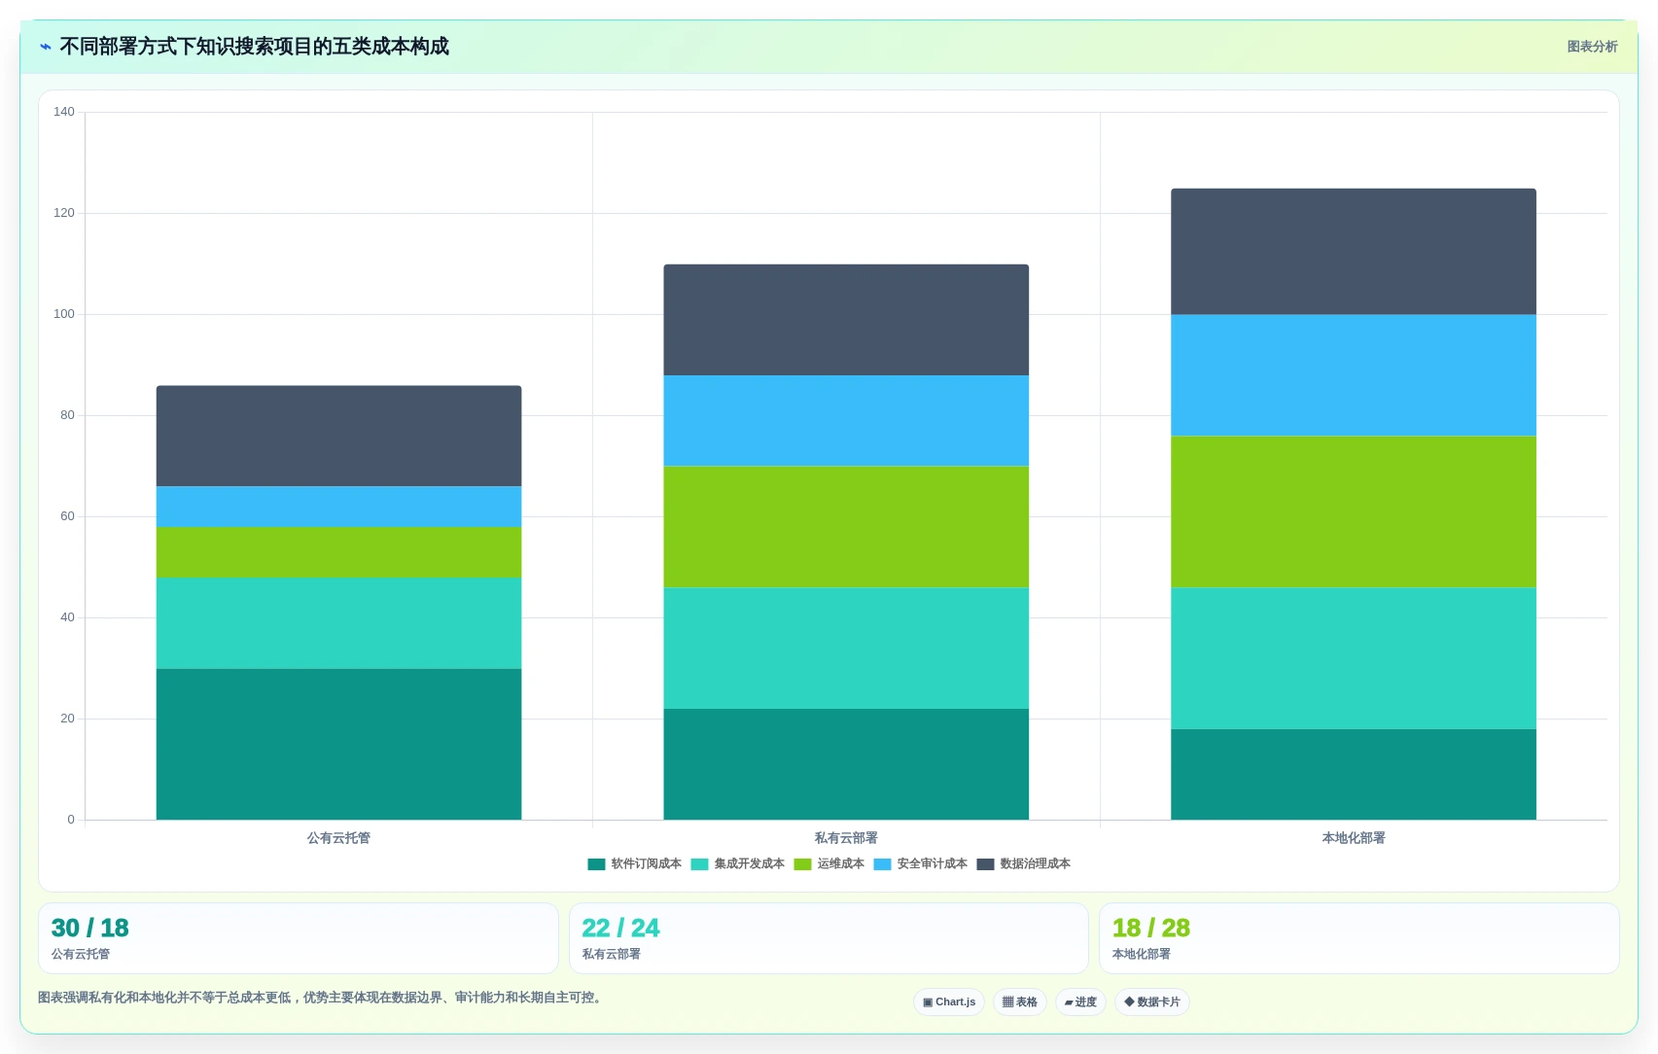Viewport: 1658px width, 1054px height.
Task: Click the footer note starting with 图表强调私有化
Action: pos(322,998)
